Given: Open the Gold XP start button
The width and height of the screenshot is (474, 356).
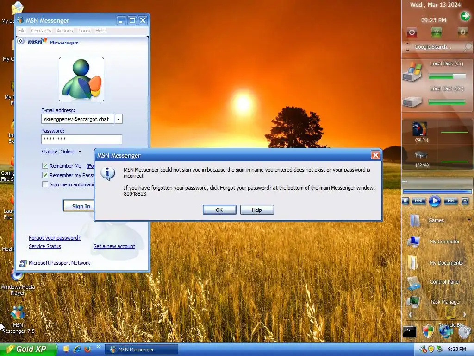Looking at the screenshot, I should pyautogui.click(x=28, y=349).
